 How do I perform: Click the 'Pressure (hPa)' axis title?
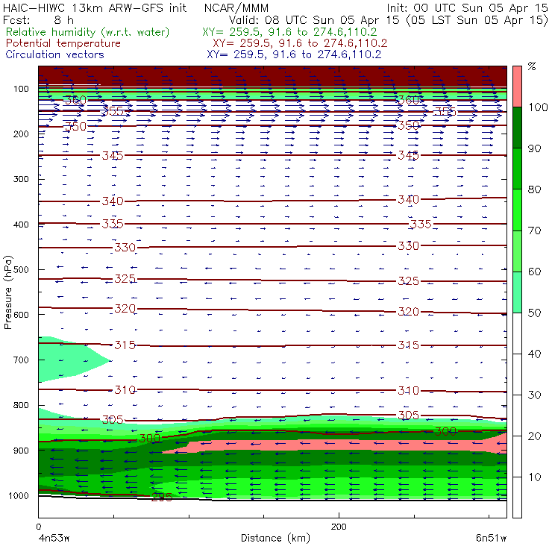[7, 292]
